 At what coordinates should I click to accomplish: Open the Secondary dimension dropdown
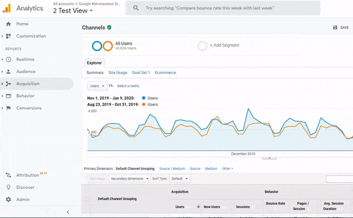(129, 179)
